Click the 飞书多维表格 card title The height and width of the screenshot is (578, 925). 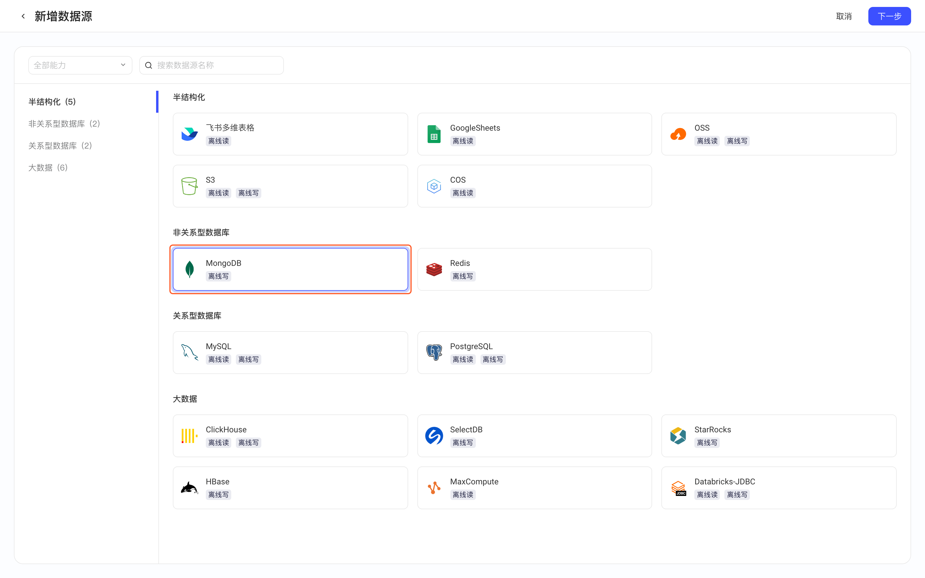coord(230,128)
